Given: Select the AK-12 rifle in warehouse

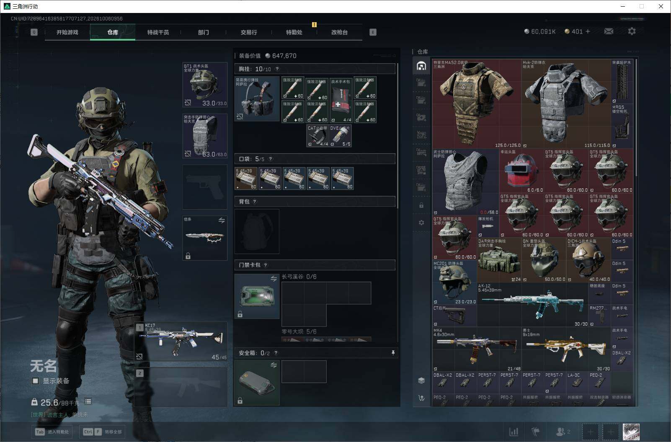Looking at the screenshot, I should point(532,304).
